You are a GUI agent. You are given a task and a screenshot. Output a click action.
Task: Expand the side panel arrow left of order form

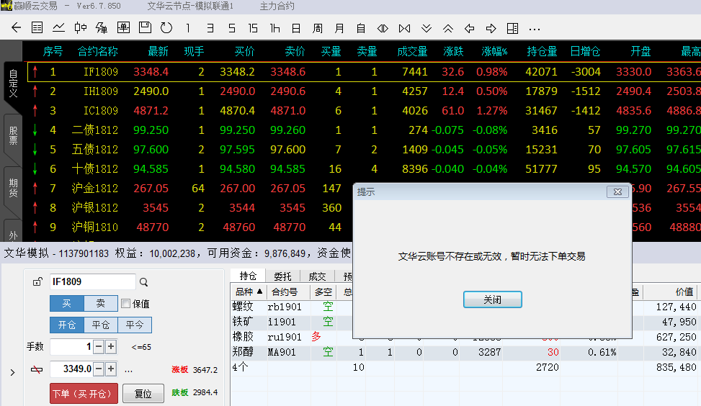pyautogui.click(x=12, y=372)
